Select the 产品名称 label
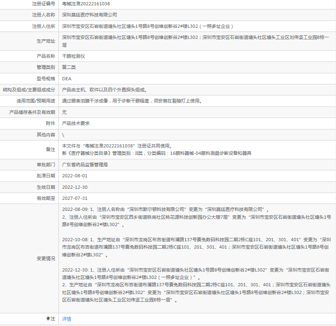The height and width of the screenshot is (326, 336). [46, 56]
